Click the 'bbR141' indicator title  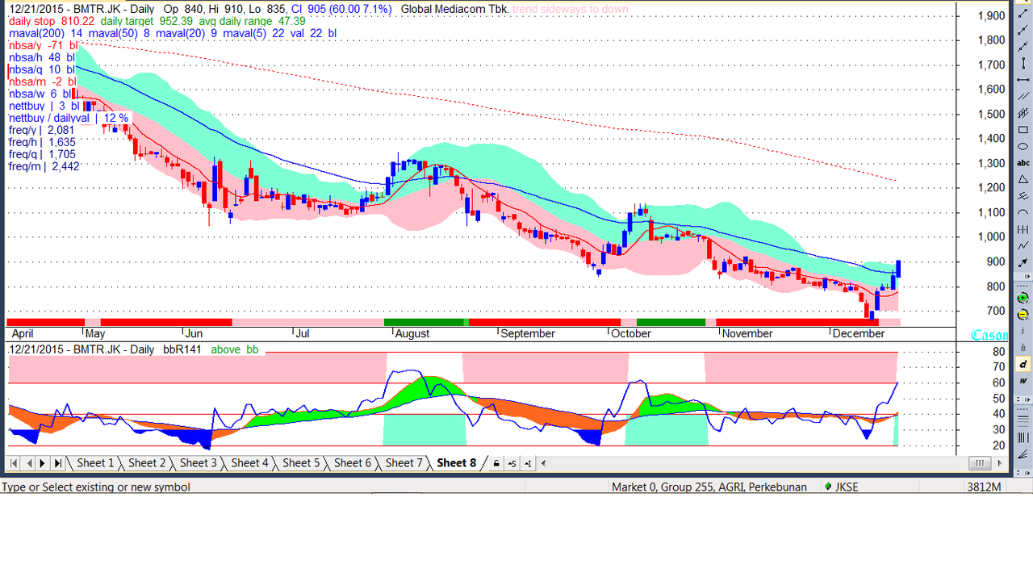click(182, 349)
